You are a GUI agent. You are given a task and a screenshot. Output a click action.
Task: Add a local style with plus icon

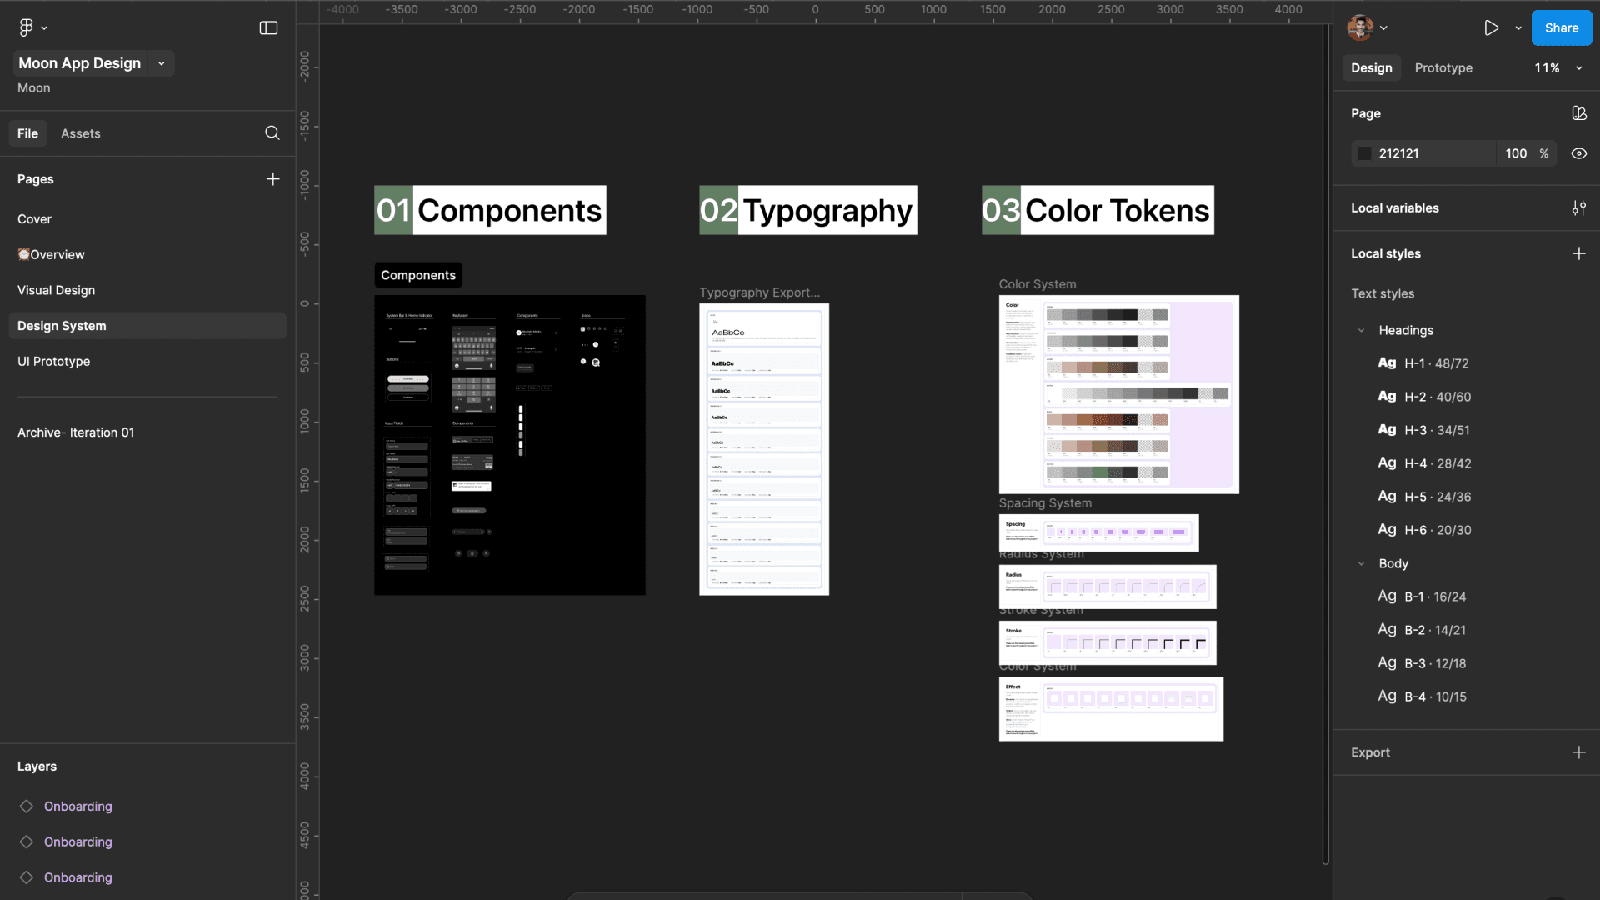pyautogui.click(x=1578, y=253)
